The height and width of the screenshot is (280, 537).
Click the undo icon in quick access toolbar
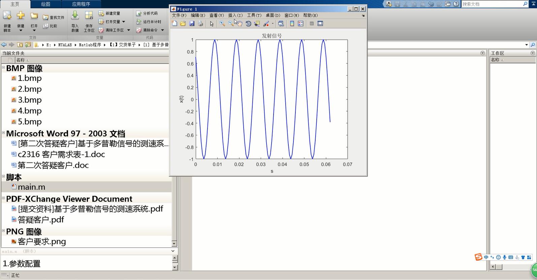click(431, 4)
